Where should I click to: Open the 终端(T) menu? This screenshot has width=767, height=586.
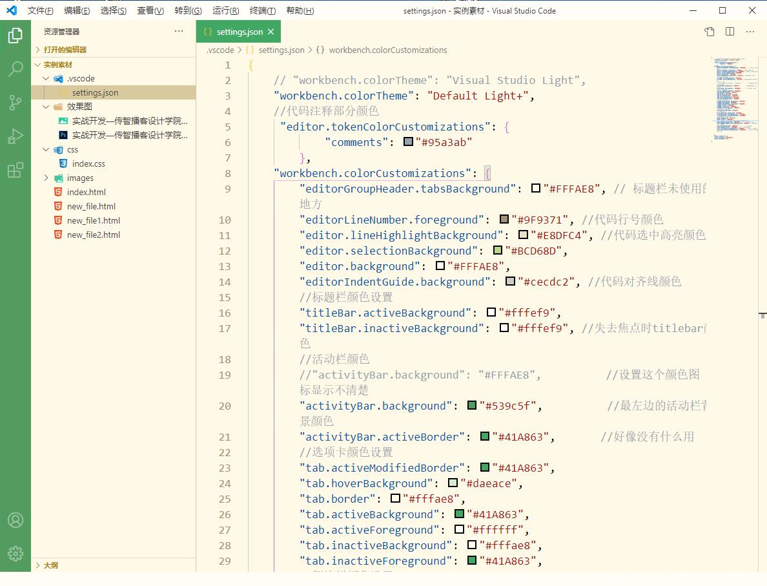pyautogui.click(x=262, y=10)
